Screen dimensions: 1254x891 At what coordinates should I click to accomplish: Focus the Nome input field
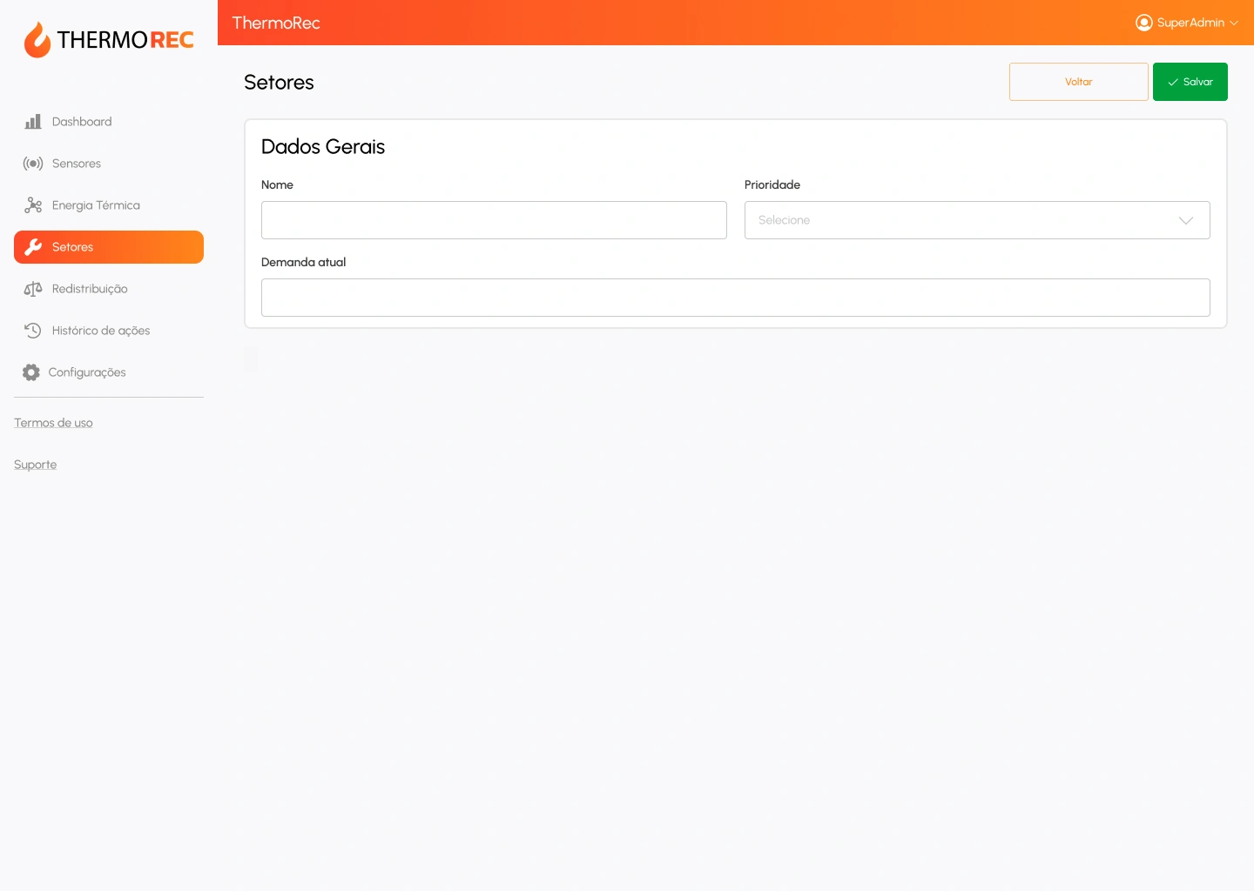click(494, 220)
